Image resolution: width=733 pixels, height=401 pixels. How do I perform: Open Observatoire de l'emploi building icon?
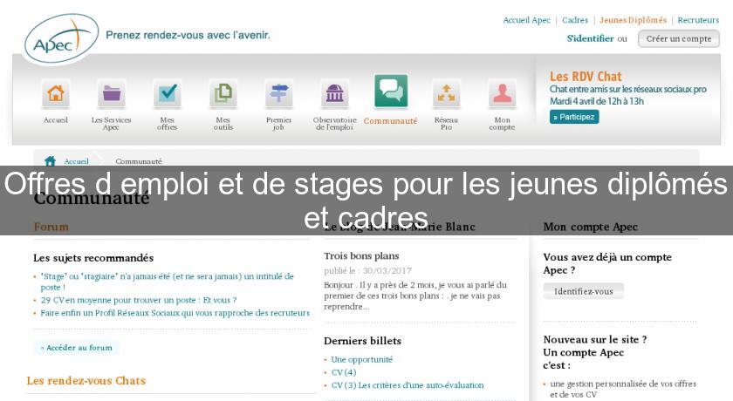coord(335,93)
